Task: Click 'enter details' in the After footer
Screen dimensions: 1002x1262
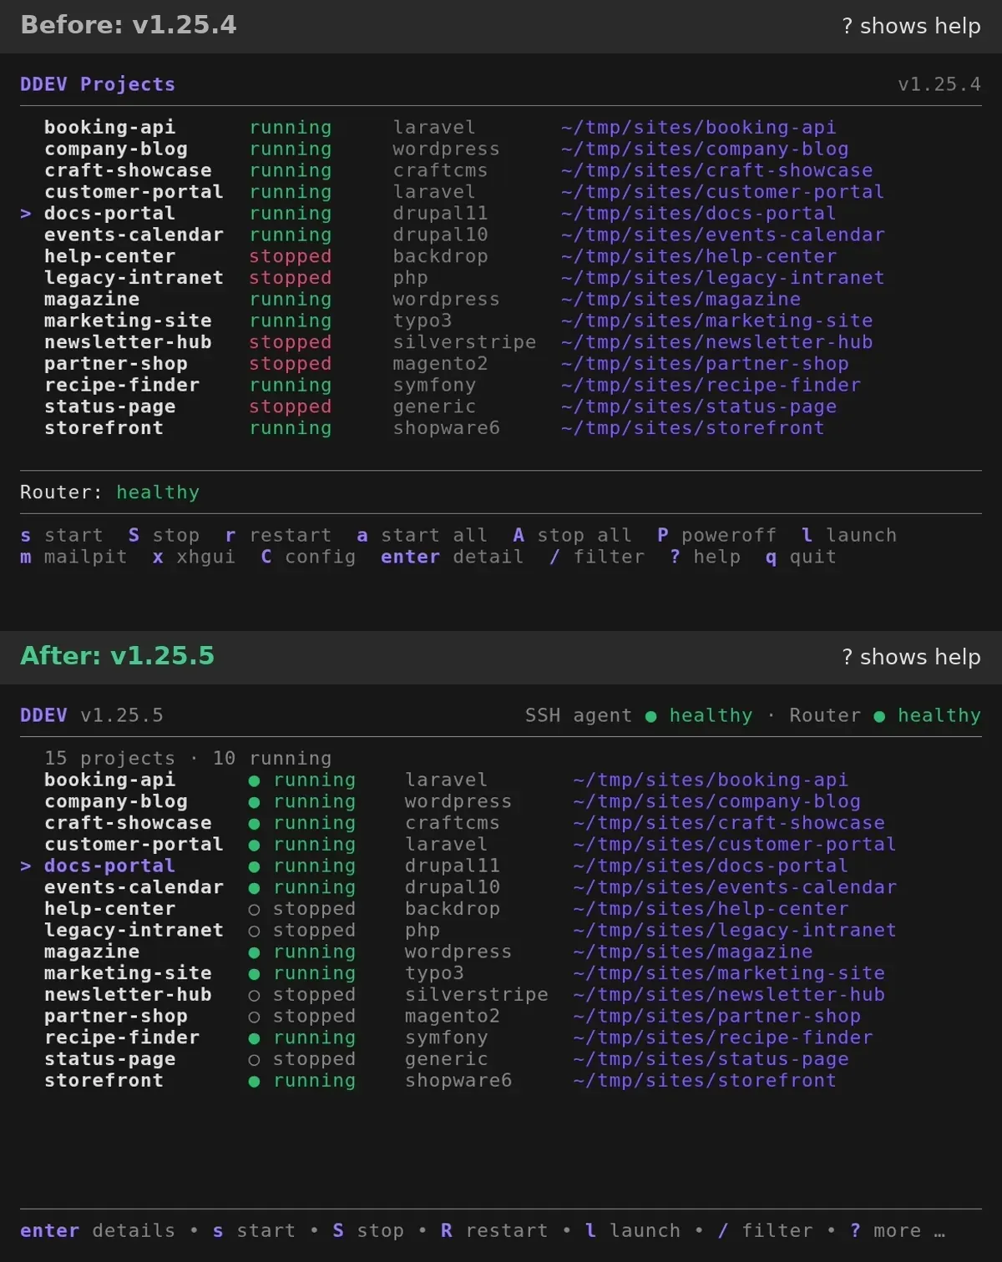Action: coord(98,1231)
